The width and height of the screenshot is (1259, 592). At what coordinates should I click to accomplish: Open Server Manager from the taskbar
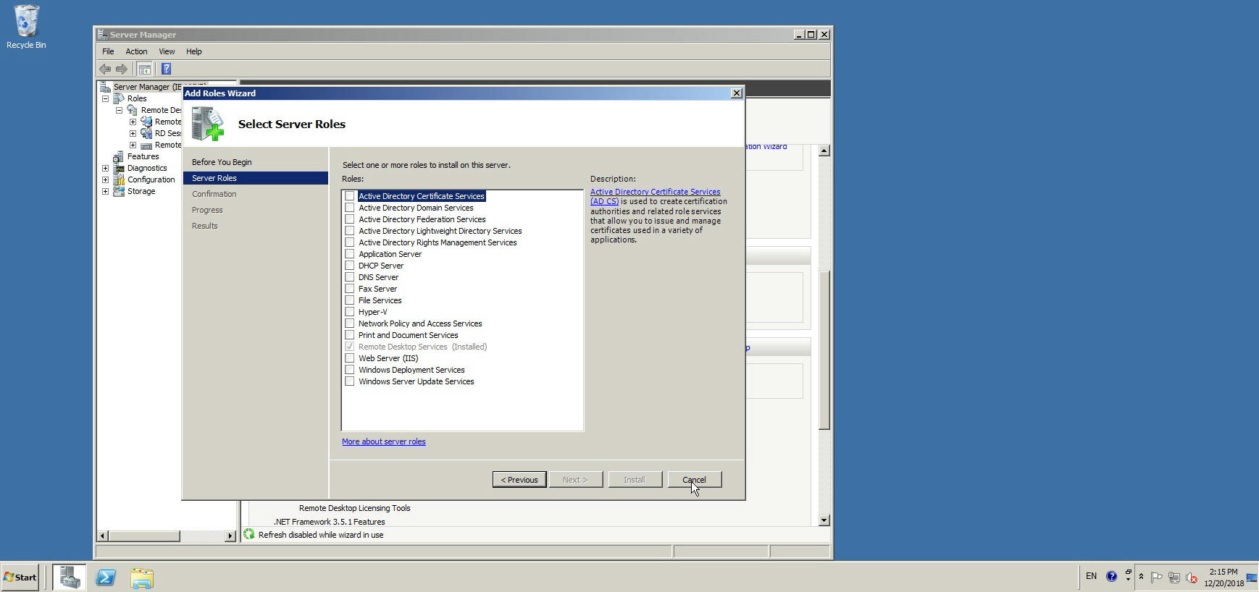click(x=70, y=578)
